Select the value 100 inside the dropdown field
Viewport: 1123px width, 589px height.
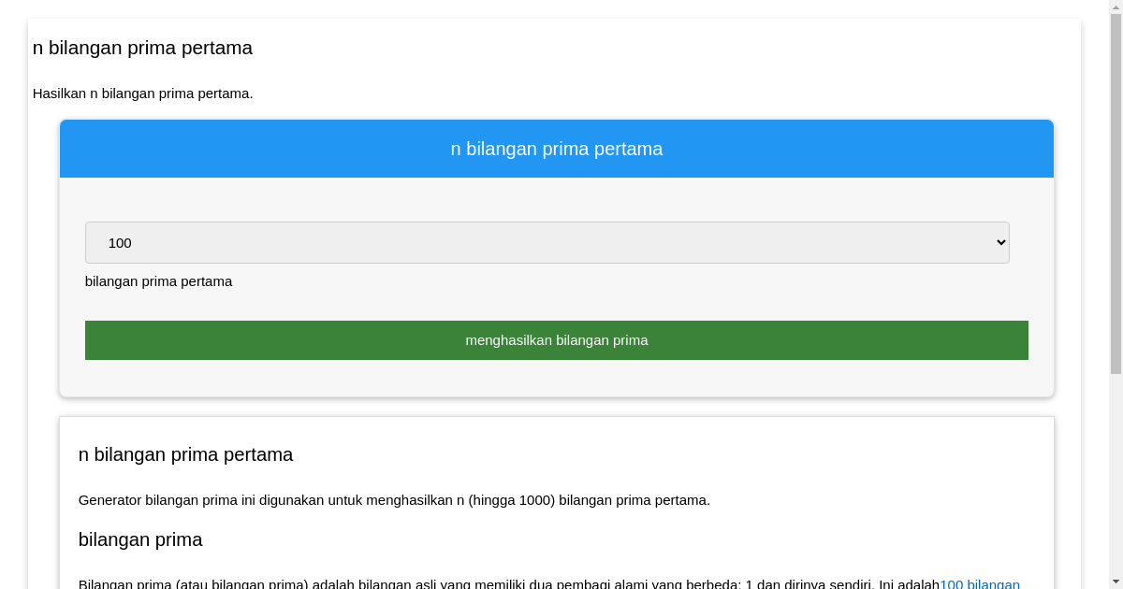tap(119, 242)
